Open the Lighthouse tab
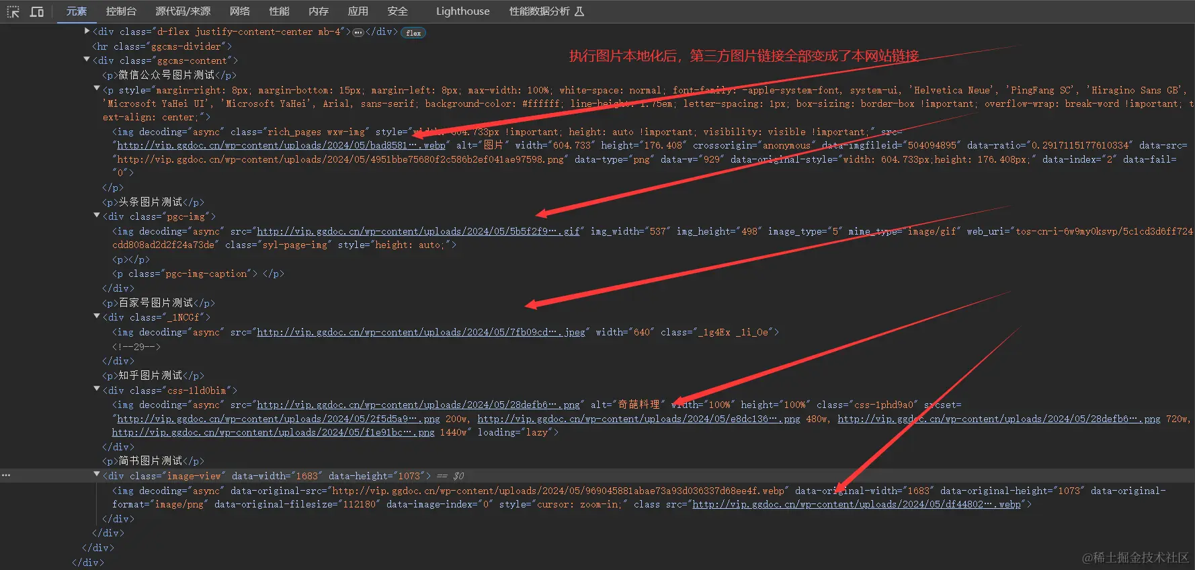Image resolution: width=1195 pixels, height=570 pixels. point(462,11)
